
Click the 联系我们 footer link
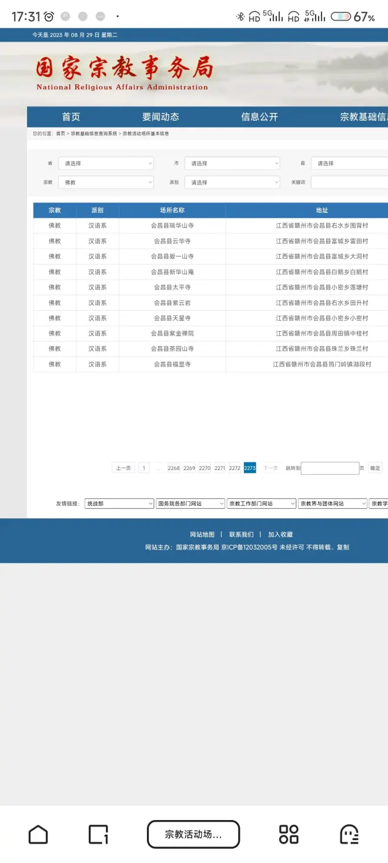[x=241, y=535]
